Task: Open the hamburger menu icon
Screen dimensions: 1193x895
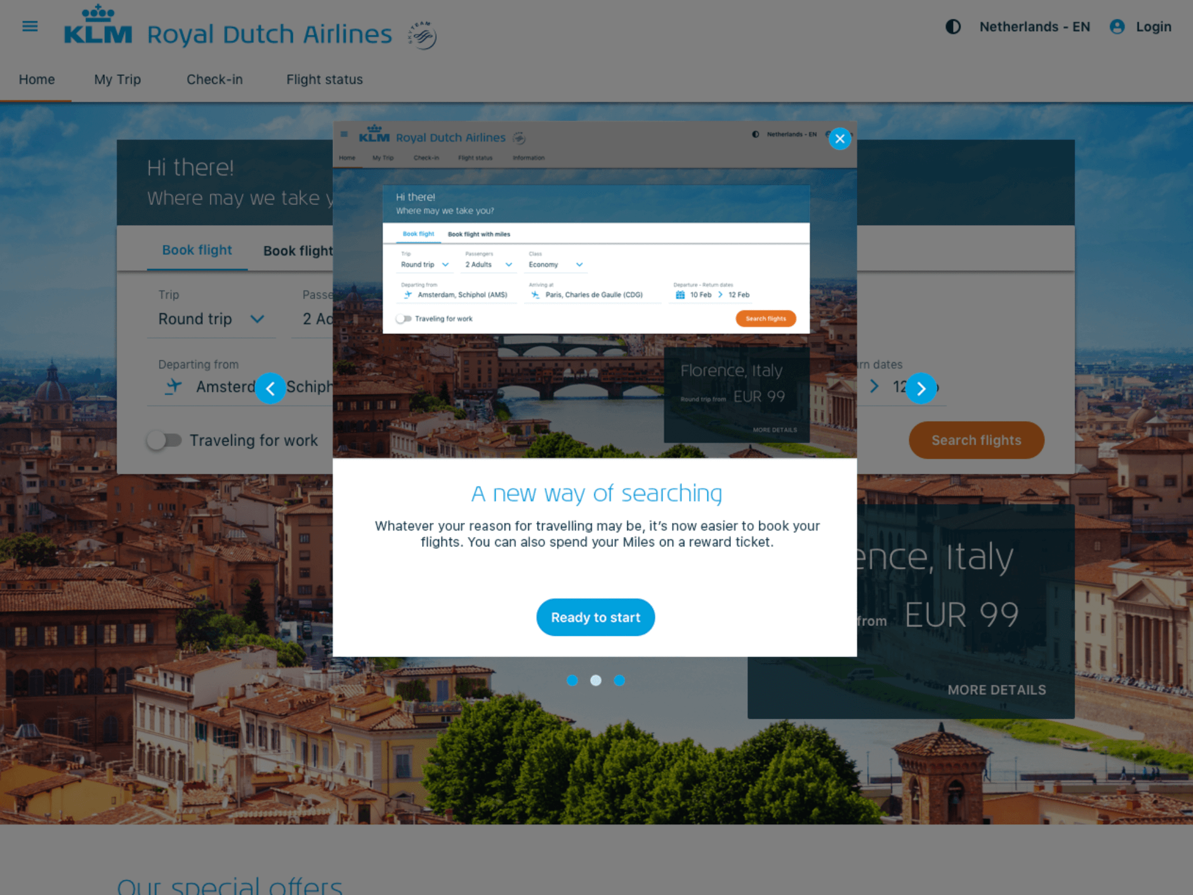Action: coord(29,26)
